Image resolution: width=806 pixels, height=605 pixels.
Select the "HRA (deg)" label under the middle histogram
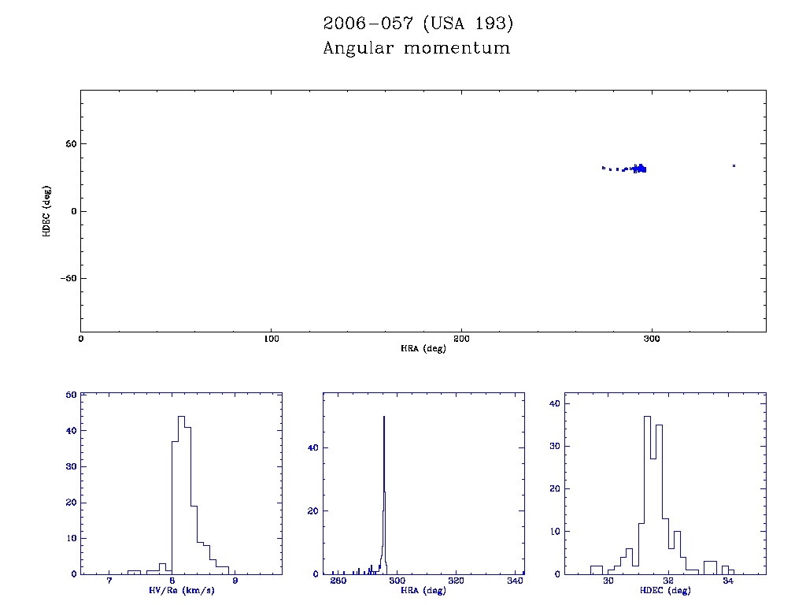[423, 591]
